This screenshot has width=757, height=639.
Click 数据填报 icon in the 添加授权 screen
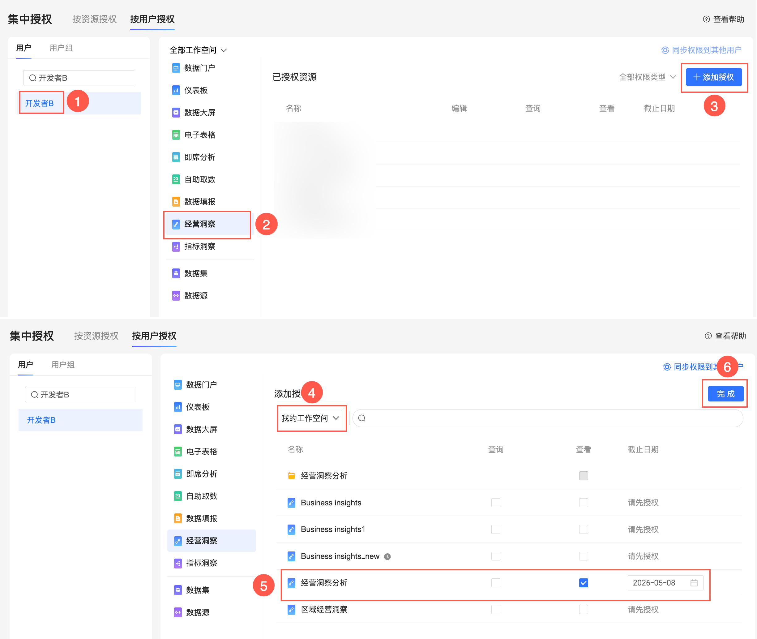pyautogui.click(x=177, y=518)
